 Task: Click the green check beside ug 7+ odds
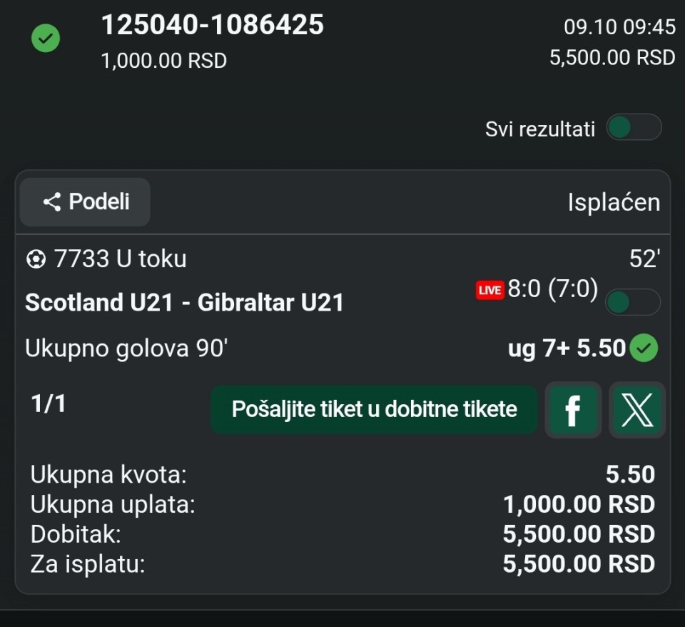[x=646, y=348]
